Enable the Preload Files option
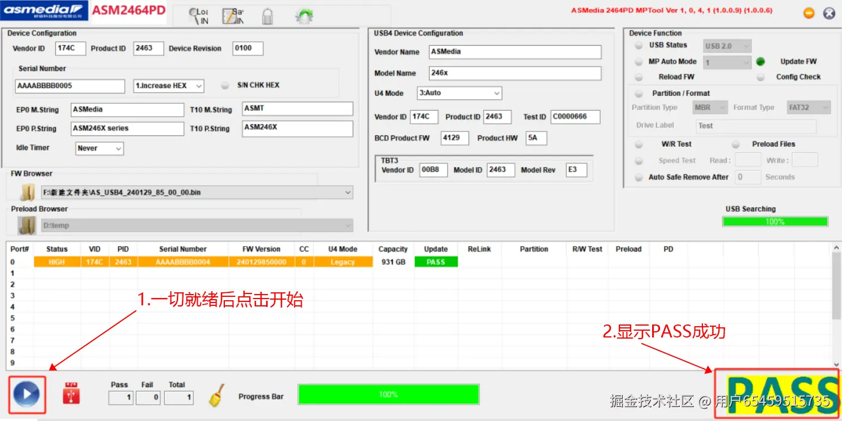Viewport: 842px width, 421px height. [x=736, y=144]
